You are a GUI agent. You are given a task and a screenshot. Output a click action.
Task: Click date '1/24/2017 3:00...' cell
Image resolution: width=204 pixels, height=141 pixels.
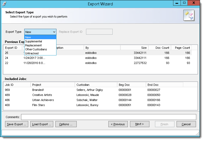point(34,58)
